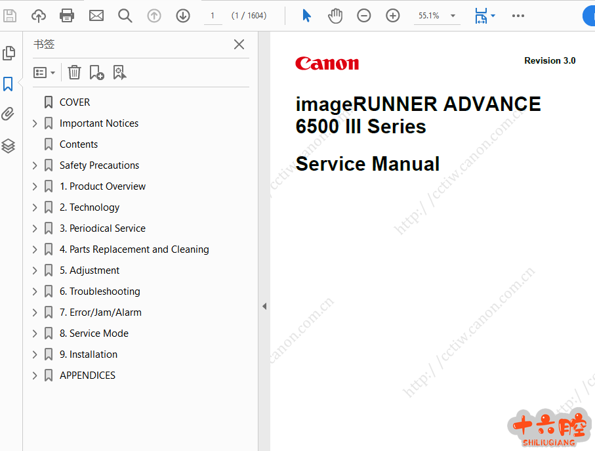Viewport: 595px width, 451px height.
Task: Expand the 6. Troubleshooting bookmark
Action: pyautogui.click(x=35, y=291)
